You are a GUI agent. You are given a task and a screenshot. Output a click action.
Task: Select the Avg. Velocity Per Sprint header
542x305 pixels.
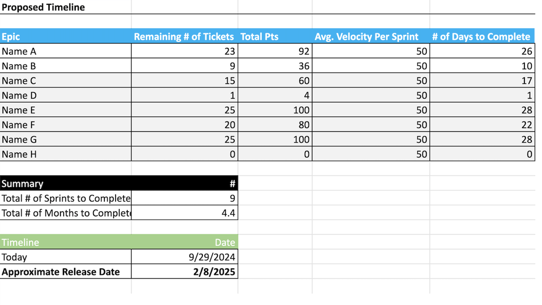(x=371, y=36)
